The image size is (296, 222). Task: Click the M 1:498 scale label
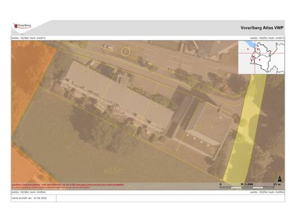tap(247, 184)
